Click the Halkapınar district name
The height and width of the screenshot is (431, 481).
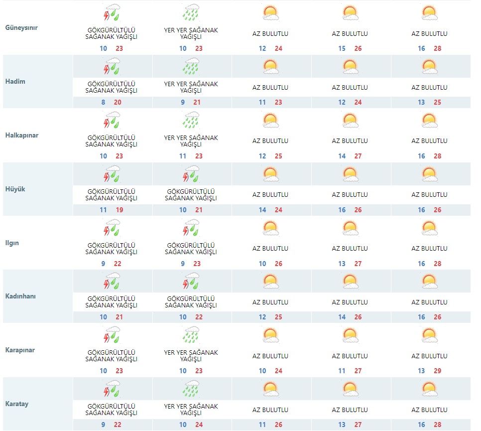(22, 136)
